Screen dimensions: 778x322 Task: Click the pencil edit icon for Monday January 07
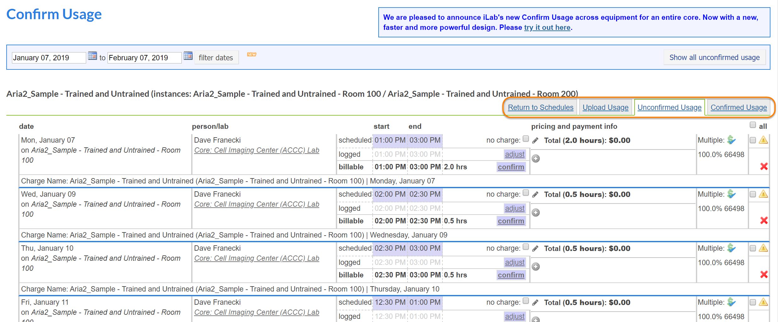tap(535, 140)
